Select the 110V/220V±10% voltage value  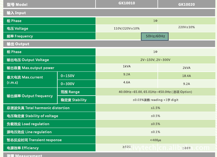click(x=127, y=29)
